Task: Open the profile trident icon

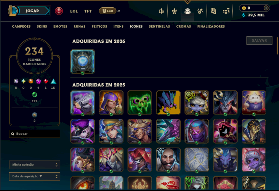Action: pyautogui.click(x=161, y=11)
